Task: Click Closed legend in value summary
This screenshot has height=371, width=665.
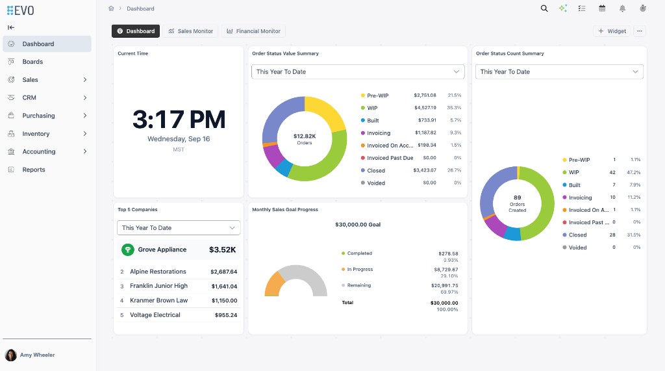Action: (376, 171)
